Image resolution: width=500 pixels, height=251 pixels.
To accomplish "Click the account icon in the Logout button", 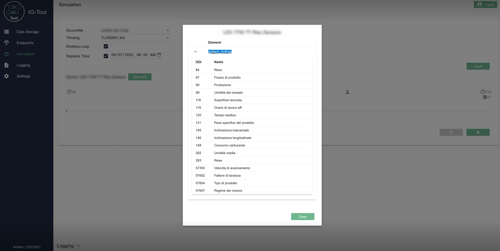I will tap(480, 5).
